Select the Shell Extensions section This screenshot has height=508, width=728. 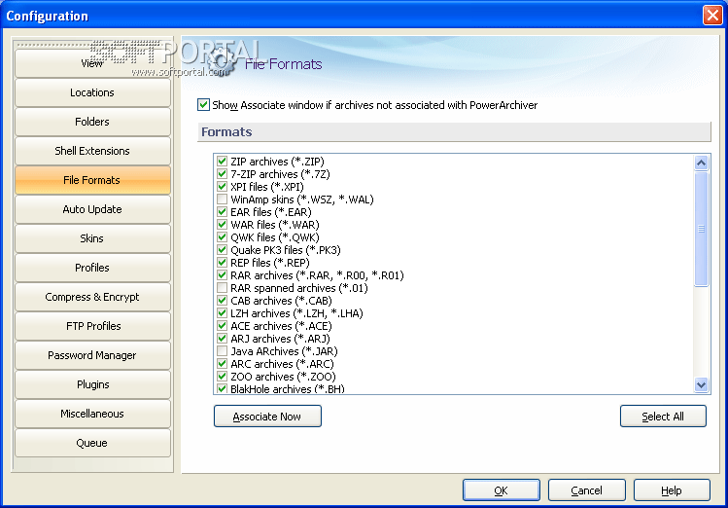(92, 151)
